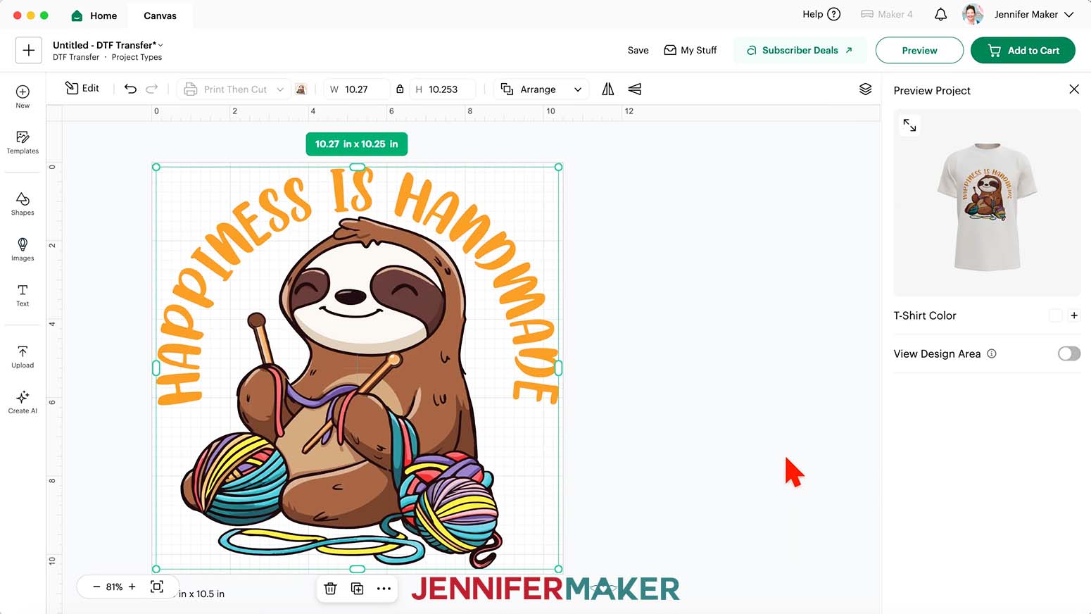Close the Preview Project panel
The width and height of the screenshot is (1091, 614).
[x=1074, y=89]
